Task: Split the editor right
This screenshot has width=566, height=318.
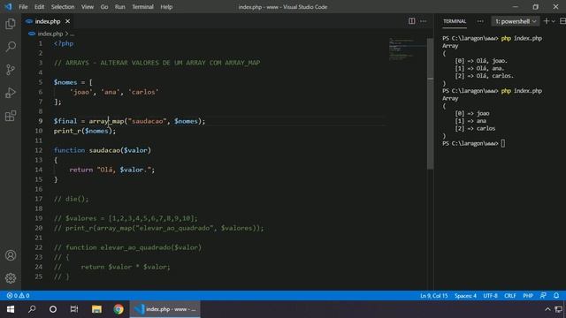Action: point(411,21)
